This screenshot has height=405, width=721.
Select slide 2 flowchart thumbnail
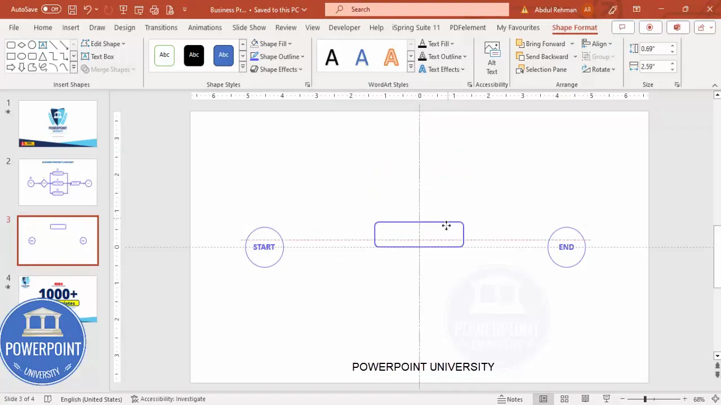coord(58,182)
